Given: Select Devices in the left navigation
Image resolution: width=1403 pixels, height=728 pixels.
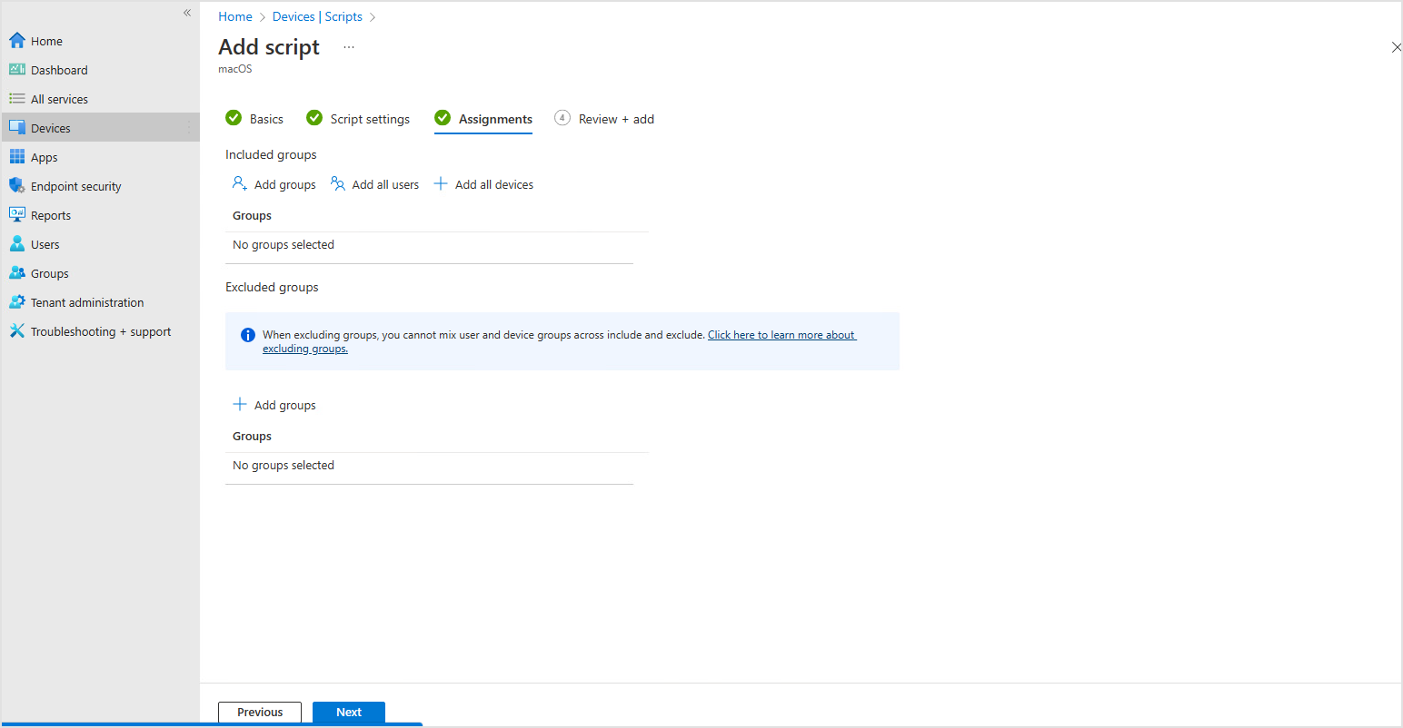Looking at the screenshot, I should 52,127.
